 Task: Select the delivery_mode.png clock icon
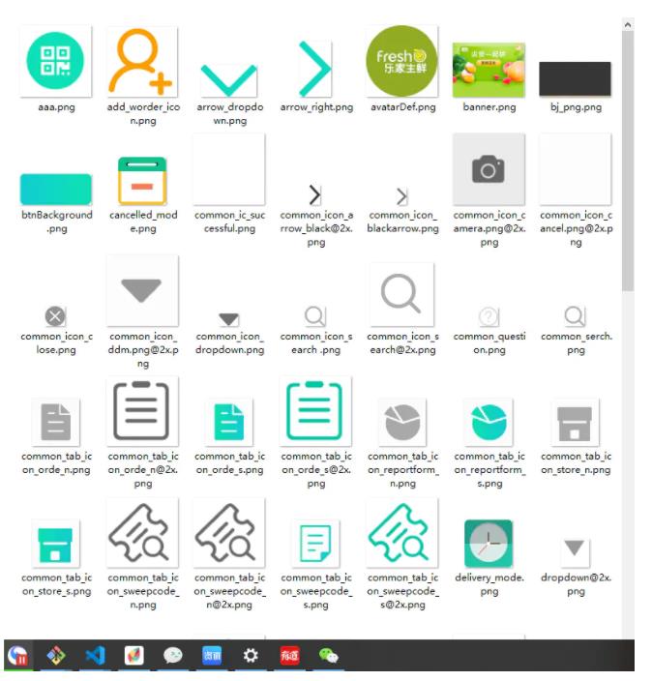click(x=489, y=544)
